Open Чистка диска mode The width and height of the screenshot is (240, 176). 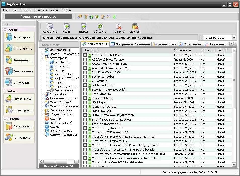click(x=19, y=99)
